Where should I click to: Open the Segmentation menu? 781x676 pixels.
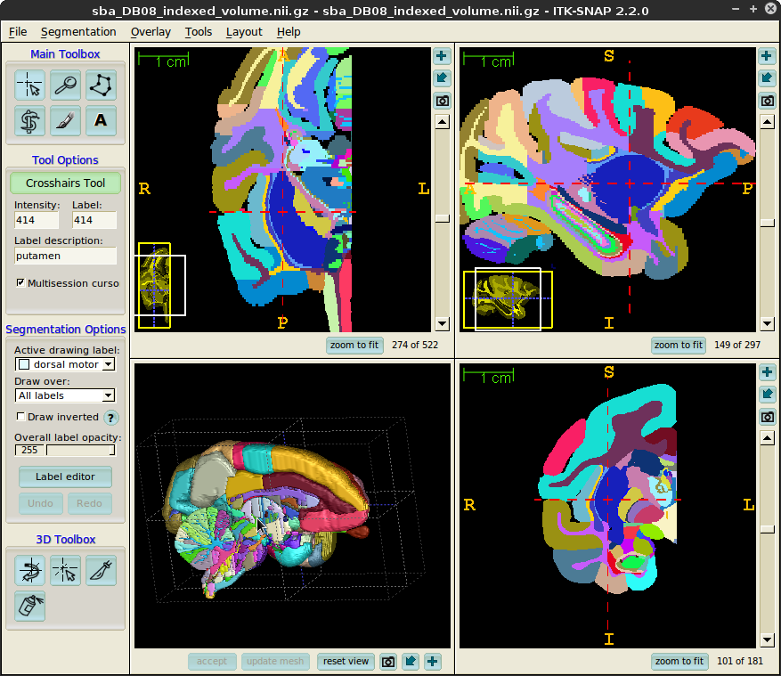coord(78,32)
